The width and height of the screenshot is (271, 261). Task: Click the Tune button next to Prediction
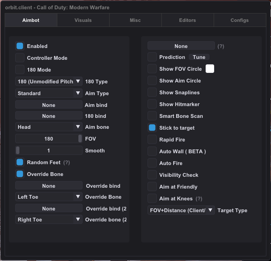(x=199, y=57)
